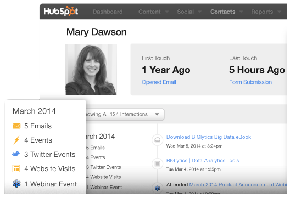
Task: Click the blue Webinar Event icon
Action: [16, 184]
